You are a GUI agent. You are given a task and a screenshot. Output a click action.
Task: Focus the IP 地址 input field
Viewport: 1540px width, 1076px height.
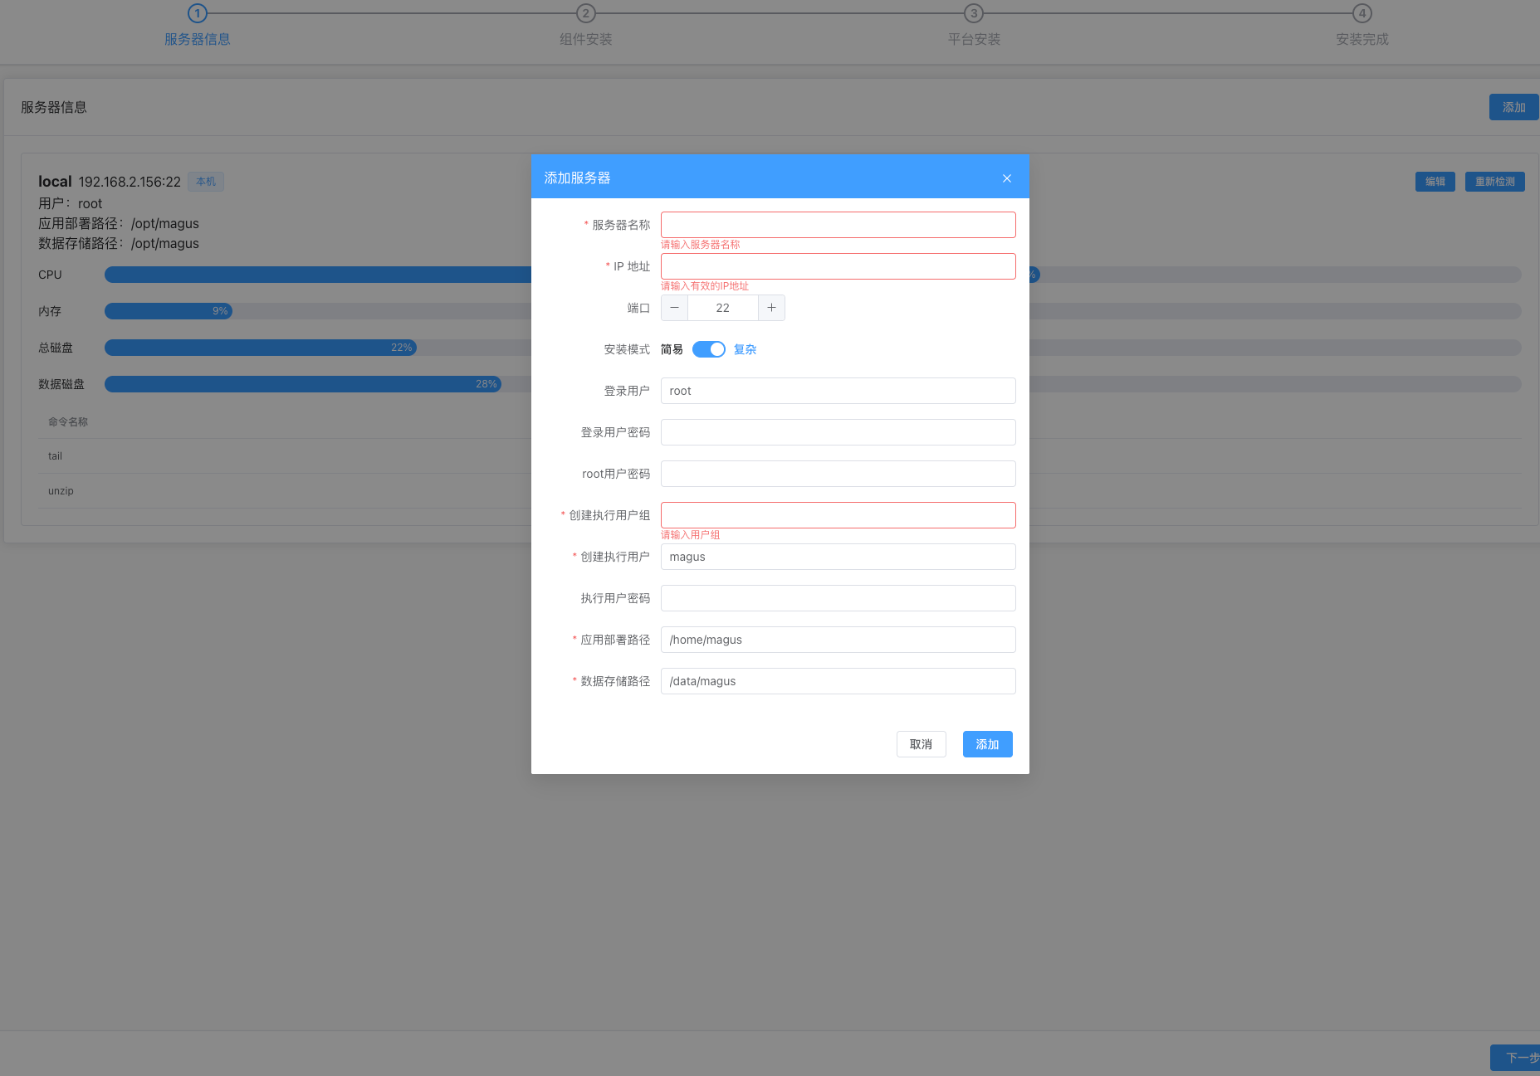pos(838,266)
